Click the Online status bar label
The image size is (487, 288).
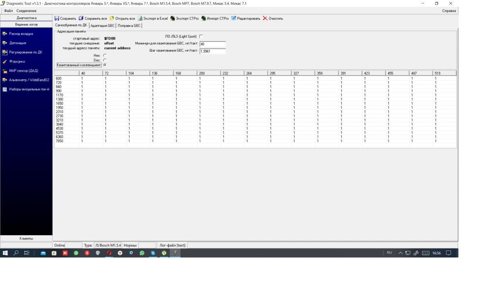59,245
